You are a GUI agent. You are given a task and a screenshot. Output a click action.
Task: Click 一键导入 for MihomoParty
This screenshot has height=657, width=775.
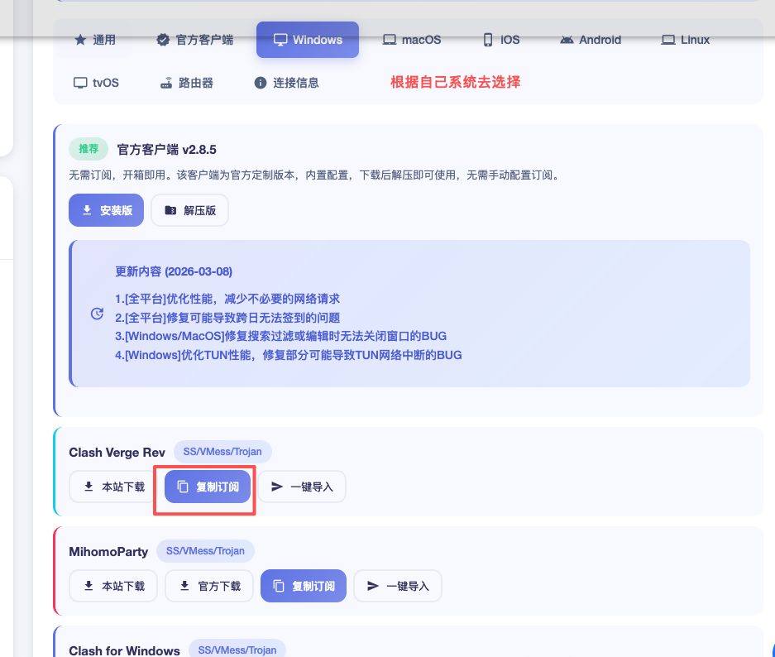pyautogui.click(x=398, y=586)
